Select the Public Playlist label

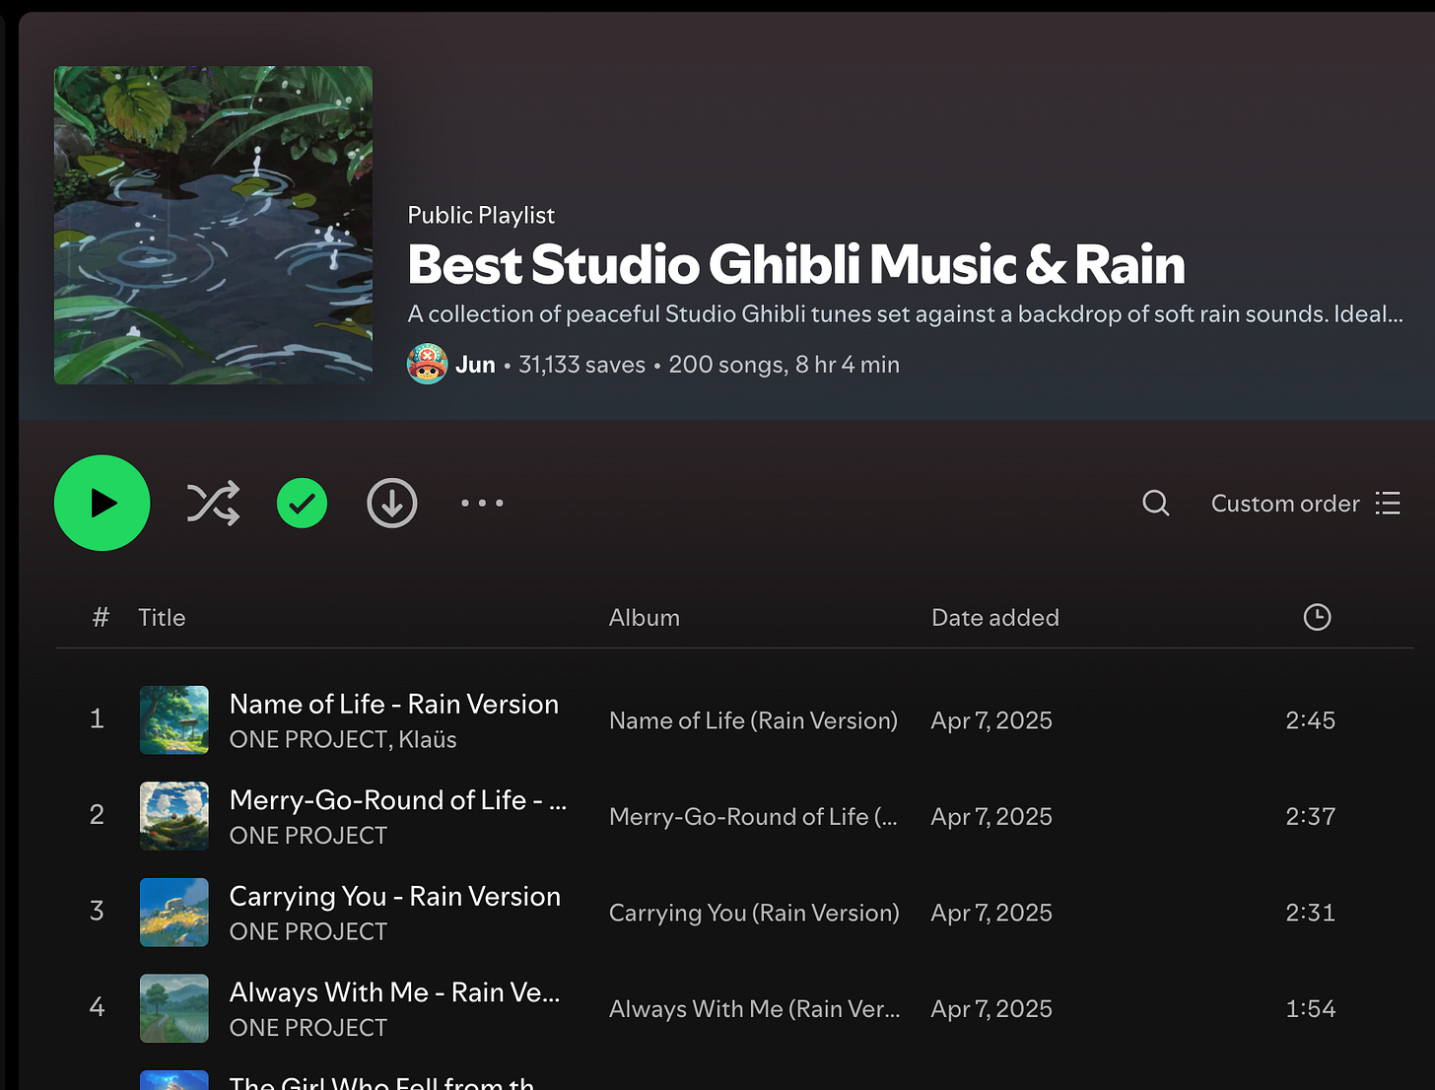click(x=481, y=215)
